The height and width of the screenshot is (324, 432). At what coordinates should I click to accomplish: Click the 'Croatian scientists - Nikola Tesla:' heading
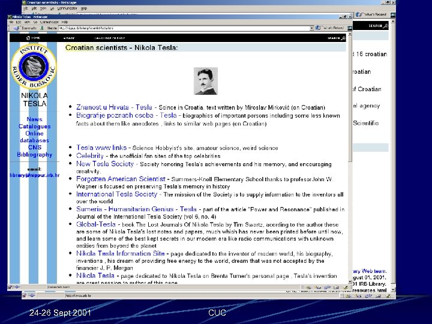[121, 47]
